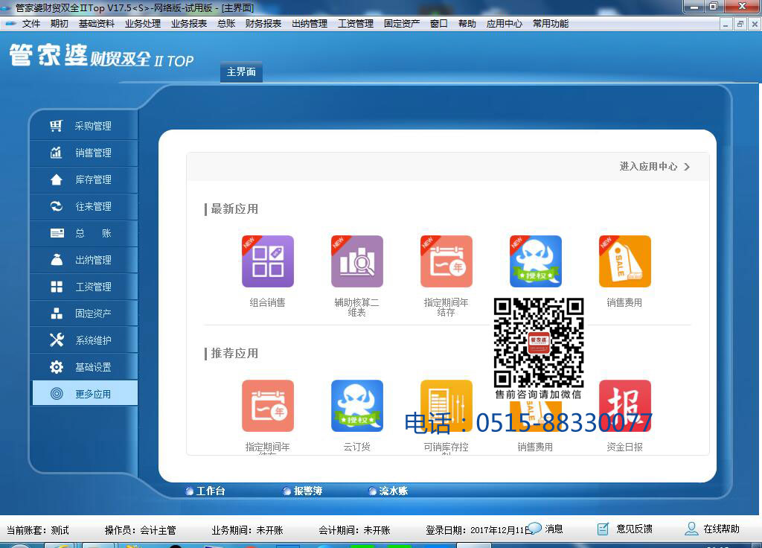The image size is (762, 548).
Task: Click the 意见反馈 notepad icon
Action: [x=603, y=529]
